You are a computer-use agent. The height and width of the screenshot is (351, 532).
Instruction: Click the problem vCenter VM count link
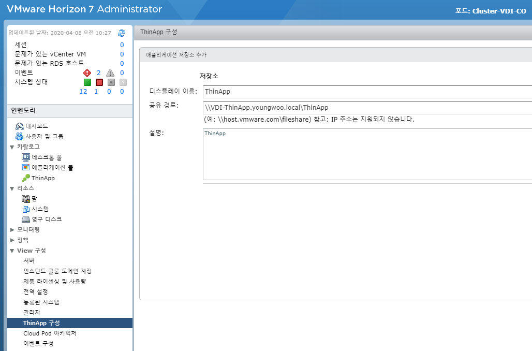coord(122,54)
